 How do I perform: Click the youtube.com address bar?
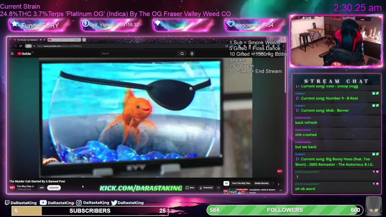point(130,46)
